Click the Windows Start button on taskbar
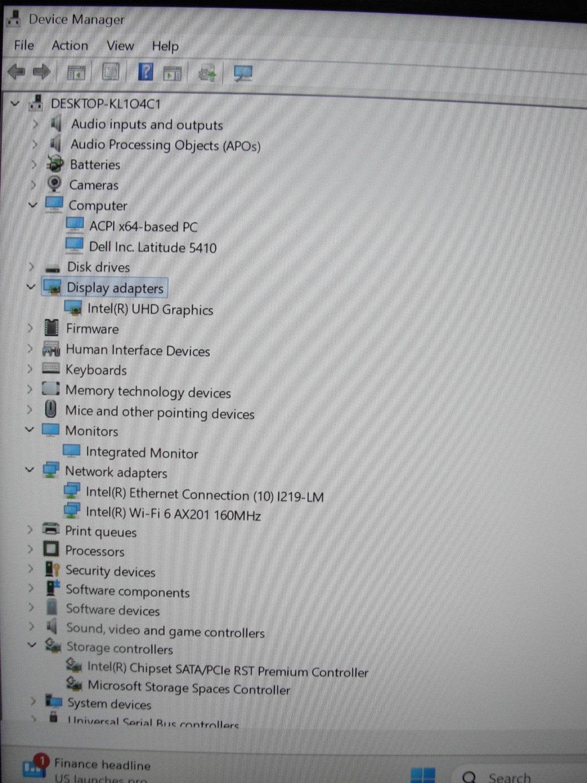 point(422,775)
